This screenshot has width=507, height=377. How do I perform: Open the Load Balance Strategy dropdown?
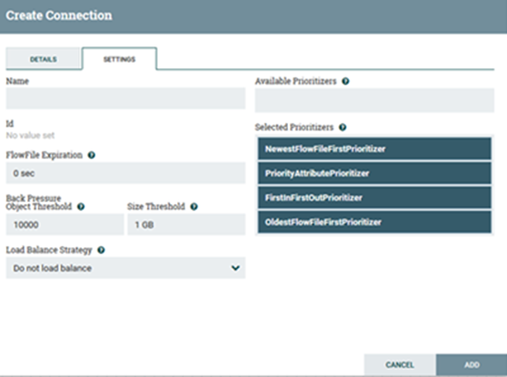pos(125,268)
